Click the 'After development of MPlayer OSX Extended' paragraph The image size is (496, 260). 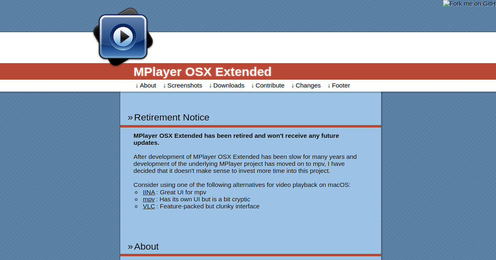(x=245, y=164)
